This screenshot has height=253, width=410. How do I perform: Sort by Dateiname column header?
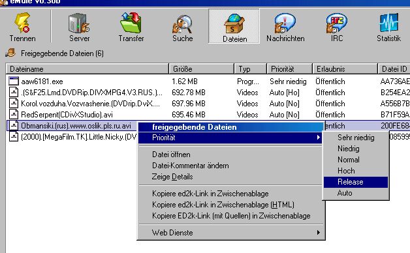pos(87,69)
